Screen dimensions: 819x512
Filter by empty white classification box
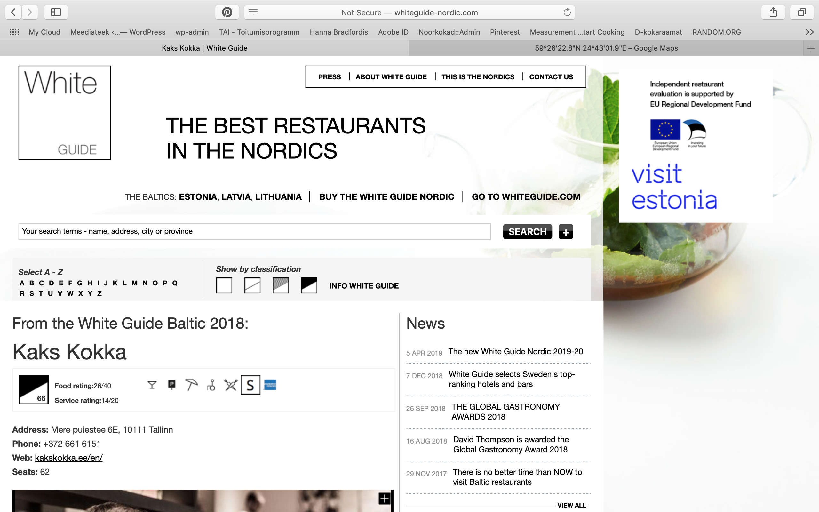224,285
